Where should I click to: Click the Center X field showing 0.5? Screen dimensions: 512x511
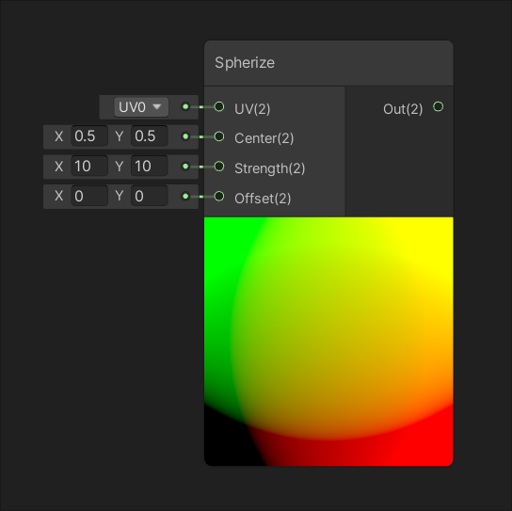[x=89, y=136]
